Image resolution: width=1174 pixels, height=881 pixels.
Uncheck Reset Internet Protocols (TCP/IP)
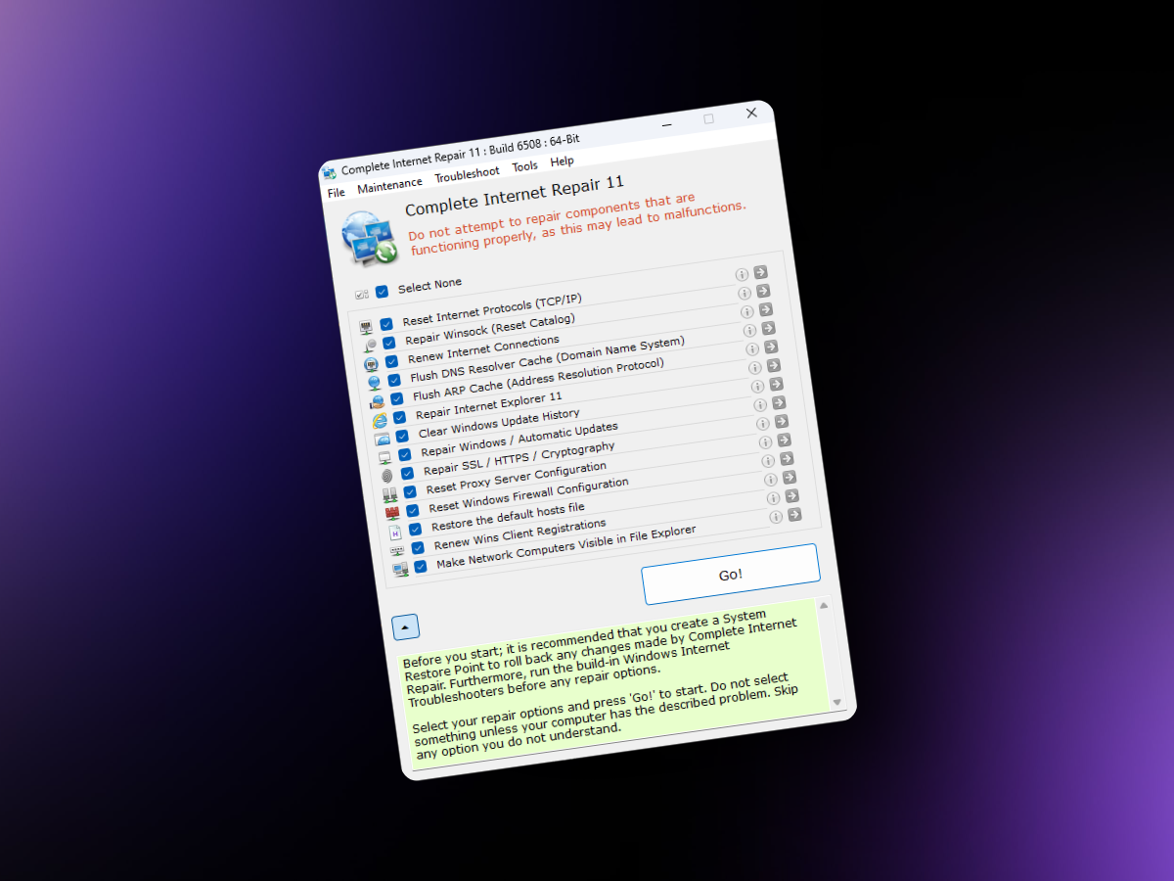pyautogui.click(x=386, y=324)
